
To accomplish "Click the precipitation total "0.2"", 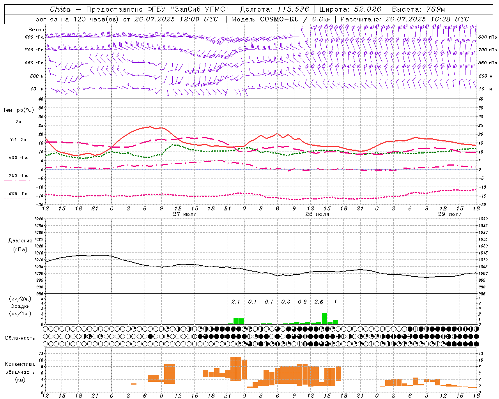I will point(286,302).
